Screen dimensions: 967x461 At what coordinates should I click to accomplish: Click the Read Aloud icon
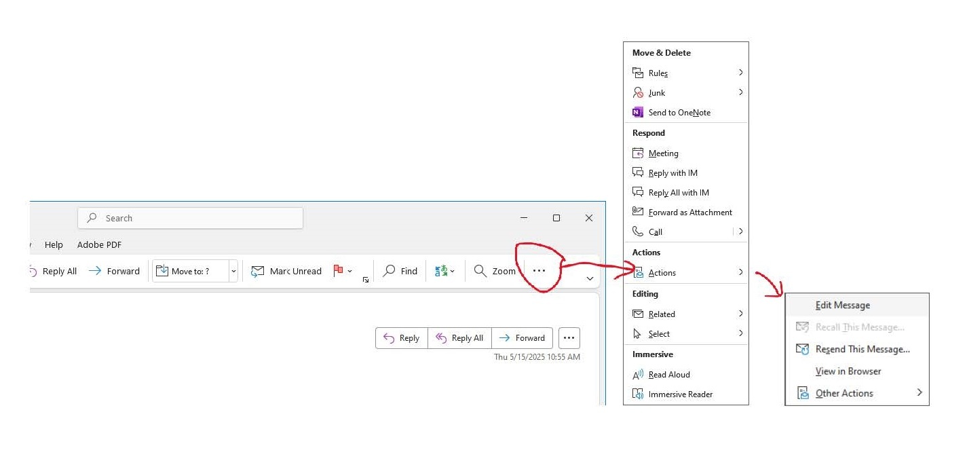[638, 374]
